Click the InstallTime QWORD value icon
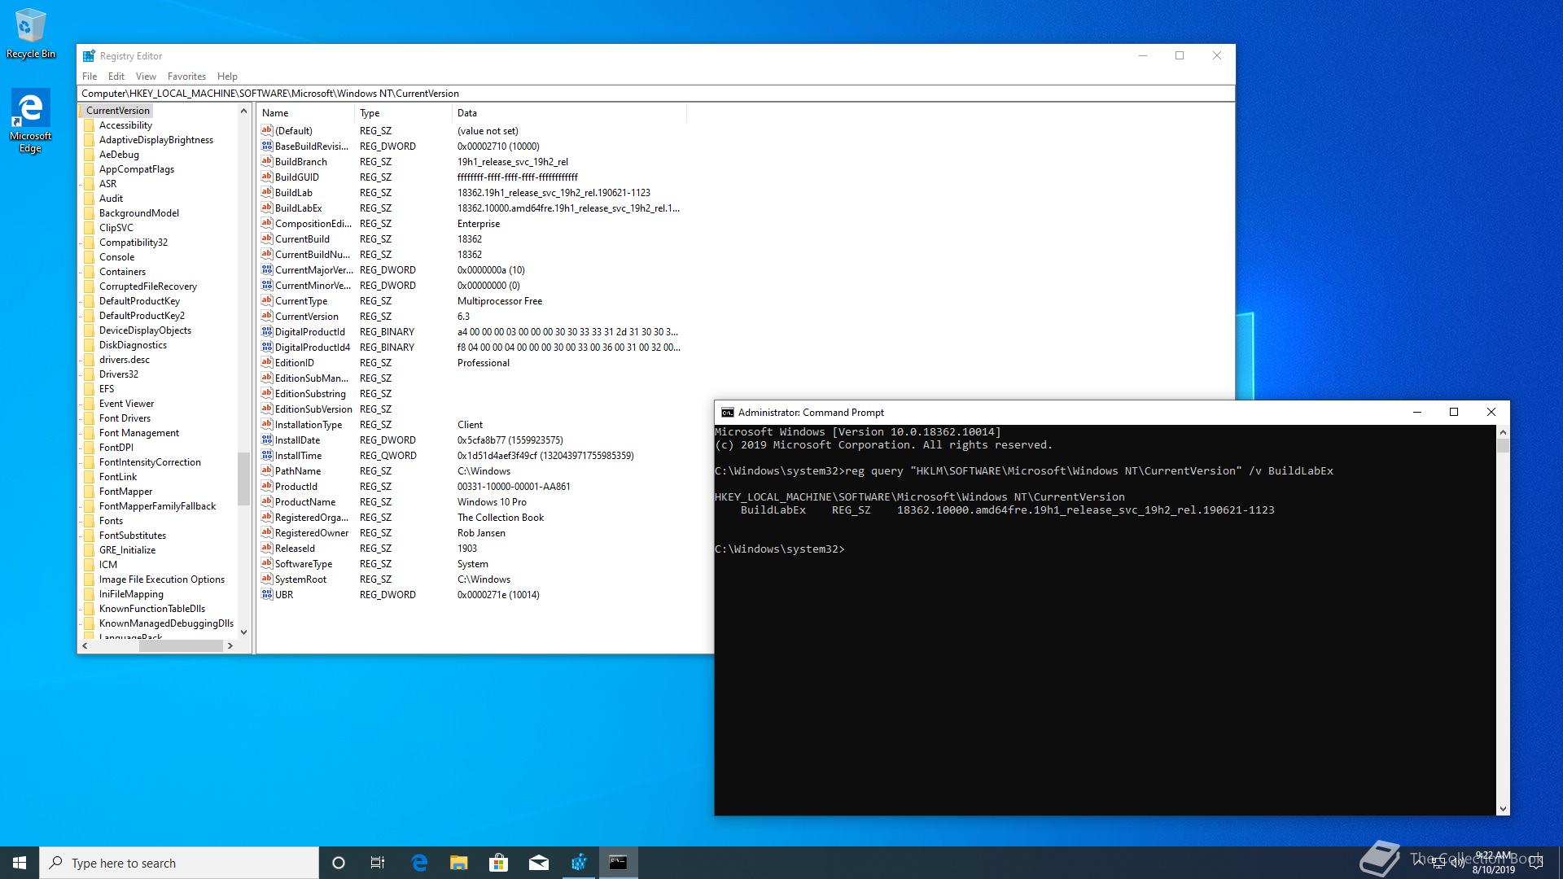 [x=266, y=455]
